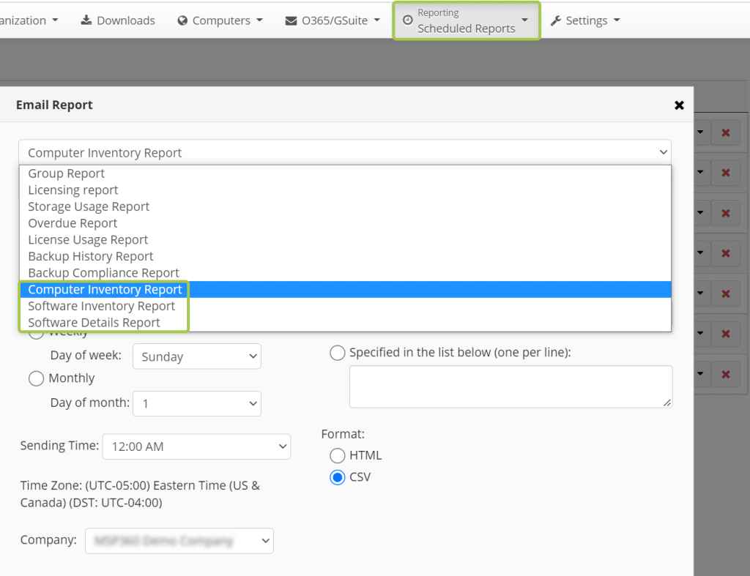The height and width of the screenshot is (576, 750).
Task: Select the O365/GSuite envelope icon
Action: pos(289,20)
